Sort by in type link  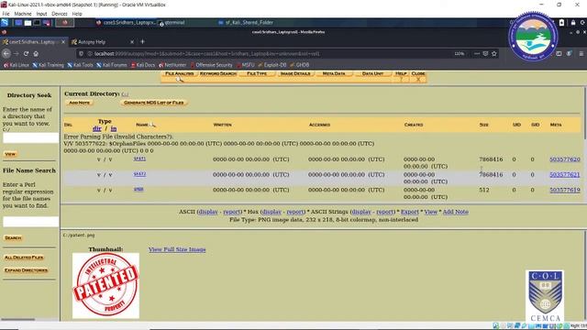point(114,128)
